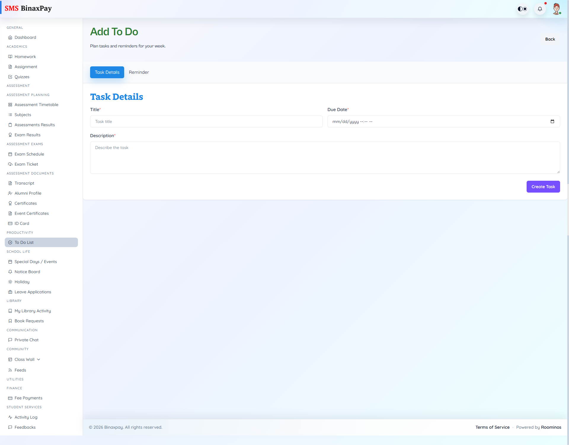This screenshot has width=569, height=445.
Task: Click the Back button
Action: (550, 39)
